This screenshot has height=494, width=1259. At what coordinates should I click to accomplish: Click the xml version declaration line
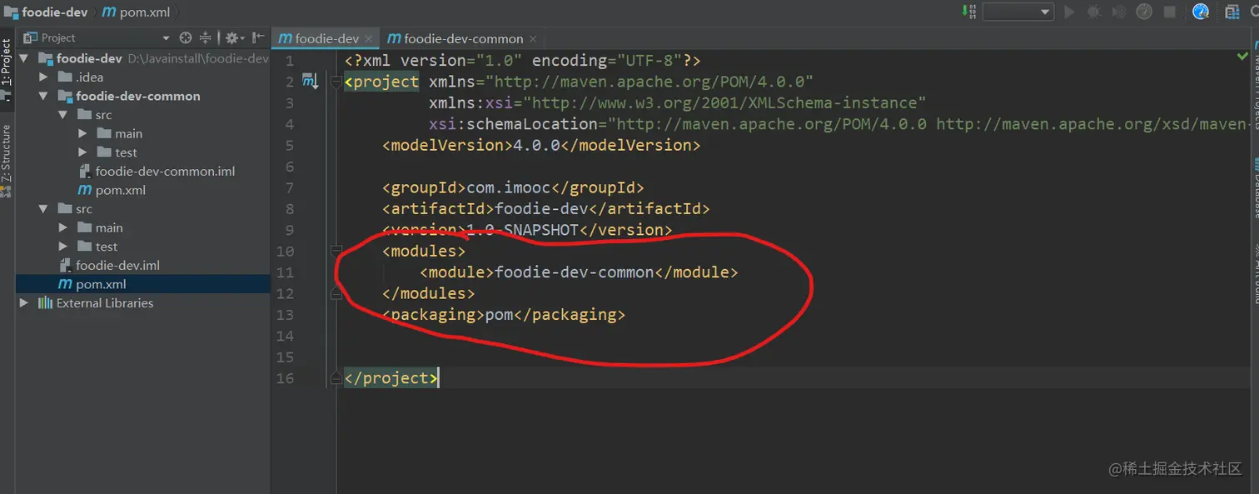pos(523,61)
